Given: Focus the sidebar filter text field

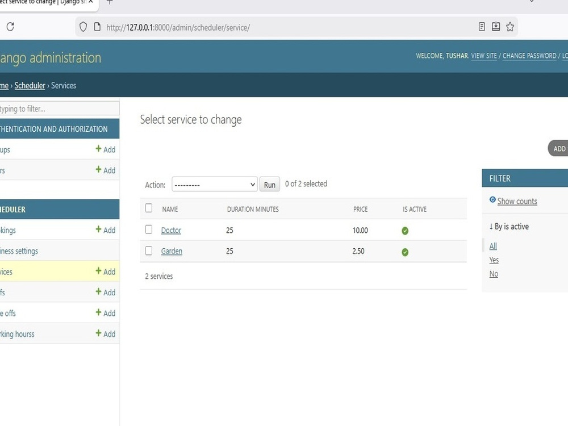Looking at the screenshot, I should 60,108.
